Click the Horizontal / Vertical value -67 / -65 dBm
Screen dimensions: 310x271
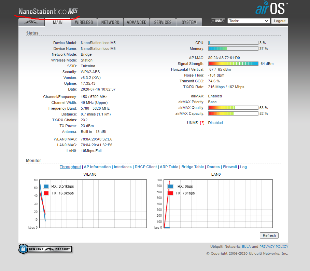(220, 69)
